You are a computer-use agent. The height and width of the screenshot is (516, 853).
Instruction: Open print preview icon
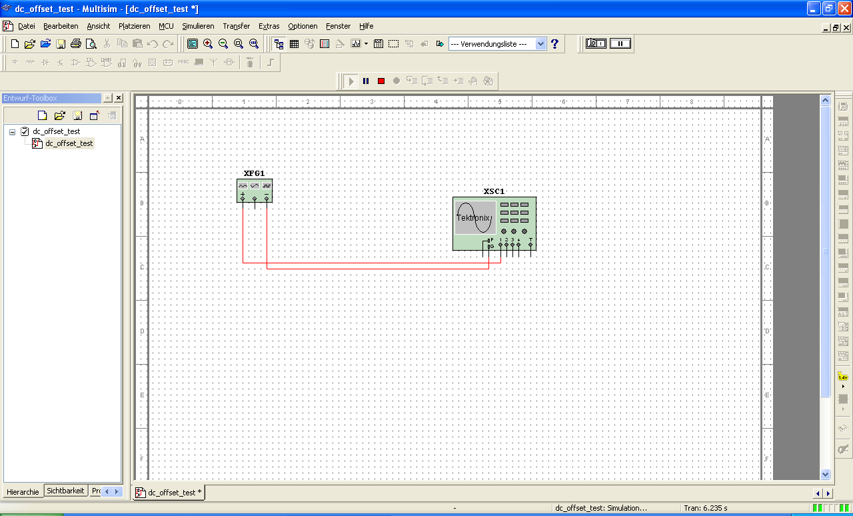click(x=91, y=44)
